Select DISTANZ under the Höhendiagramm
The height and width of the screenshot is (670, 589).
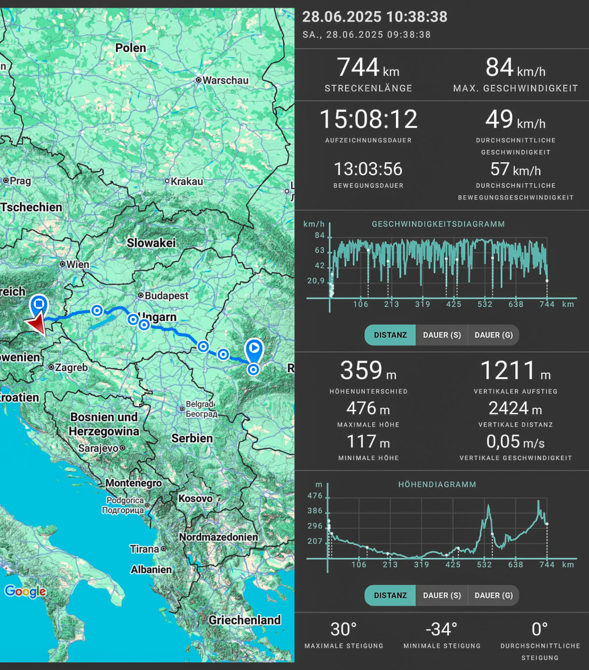(x=390, y=595)
